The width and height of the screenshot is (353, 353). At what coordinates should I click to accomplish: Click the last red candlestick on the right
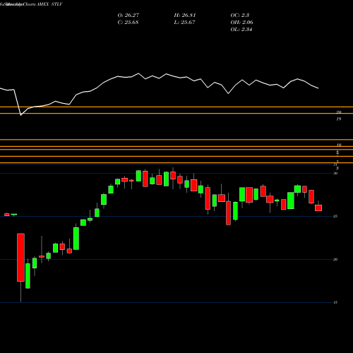pyautogui.click(x=318, y=208)
